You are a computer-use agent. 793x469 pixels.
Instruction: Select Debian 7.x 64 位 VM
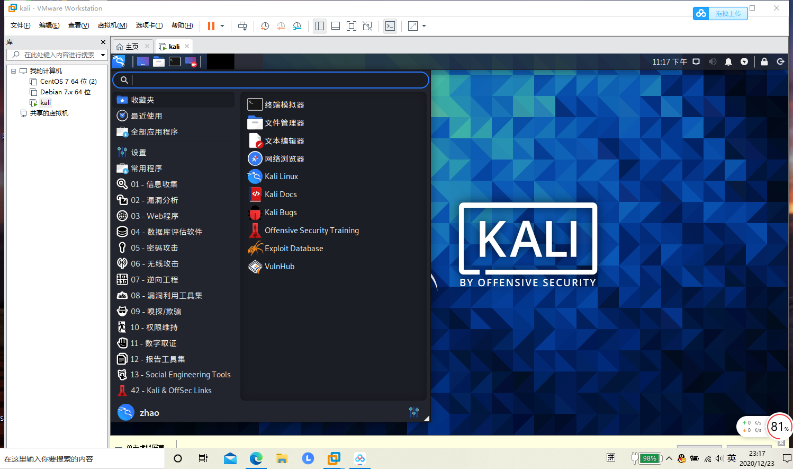pyautogui.click(x=60, y=92)
